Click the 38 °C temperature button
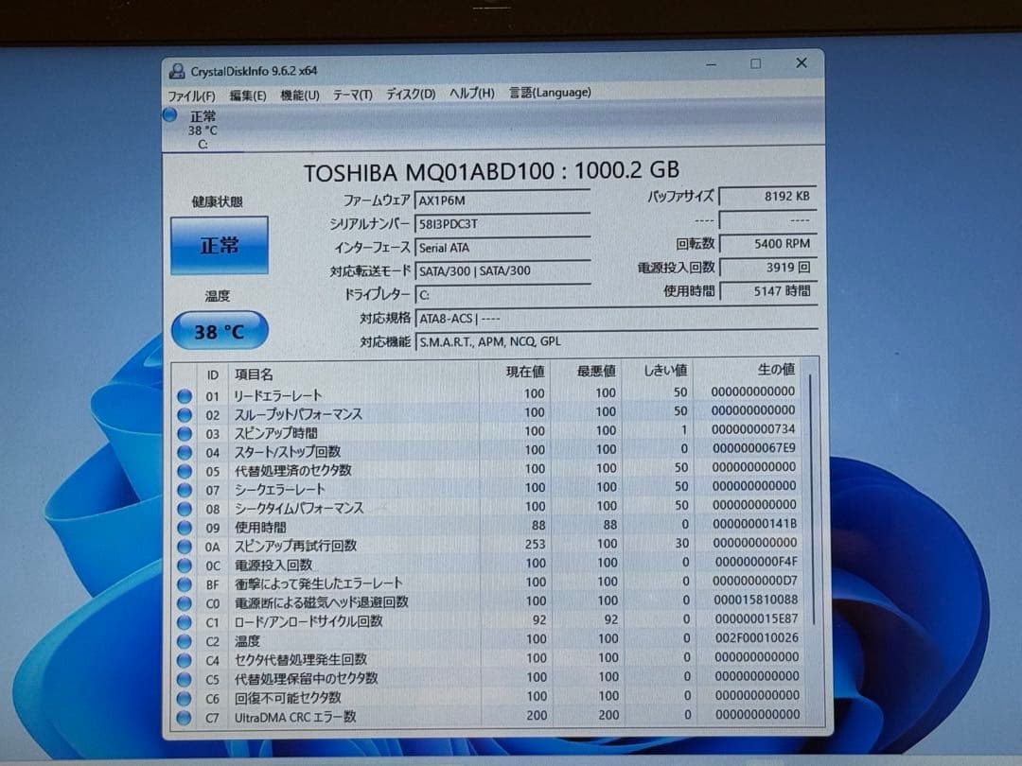 tap(219, 331)
